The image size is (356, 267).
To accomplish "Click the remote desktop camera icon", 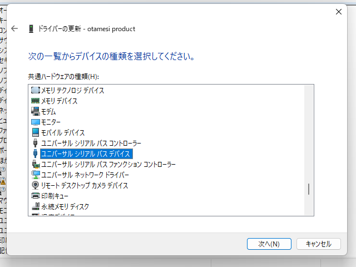I will (x=36, y=185).
